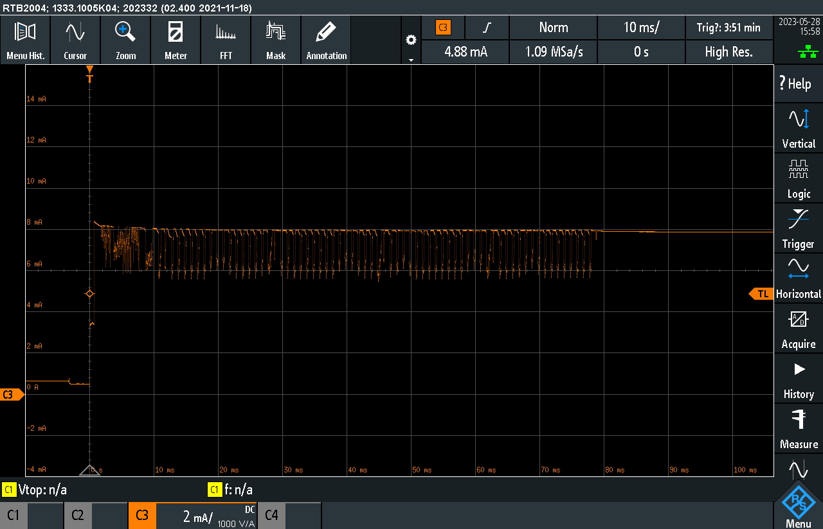Screen dimensions: 823x529
Task: Open the Zoom tool
Action: click(125, 40)
